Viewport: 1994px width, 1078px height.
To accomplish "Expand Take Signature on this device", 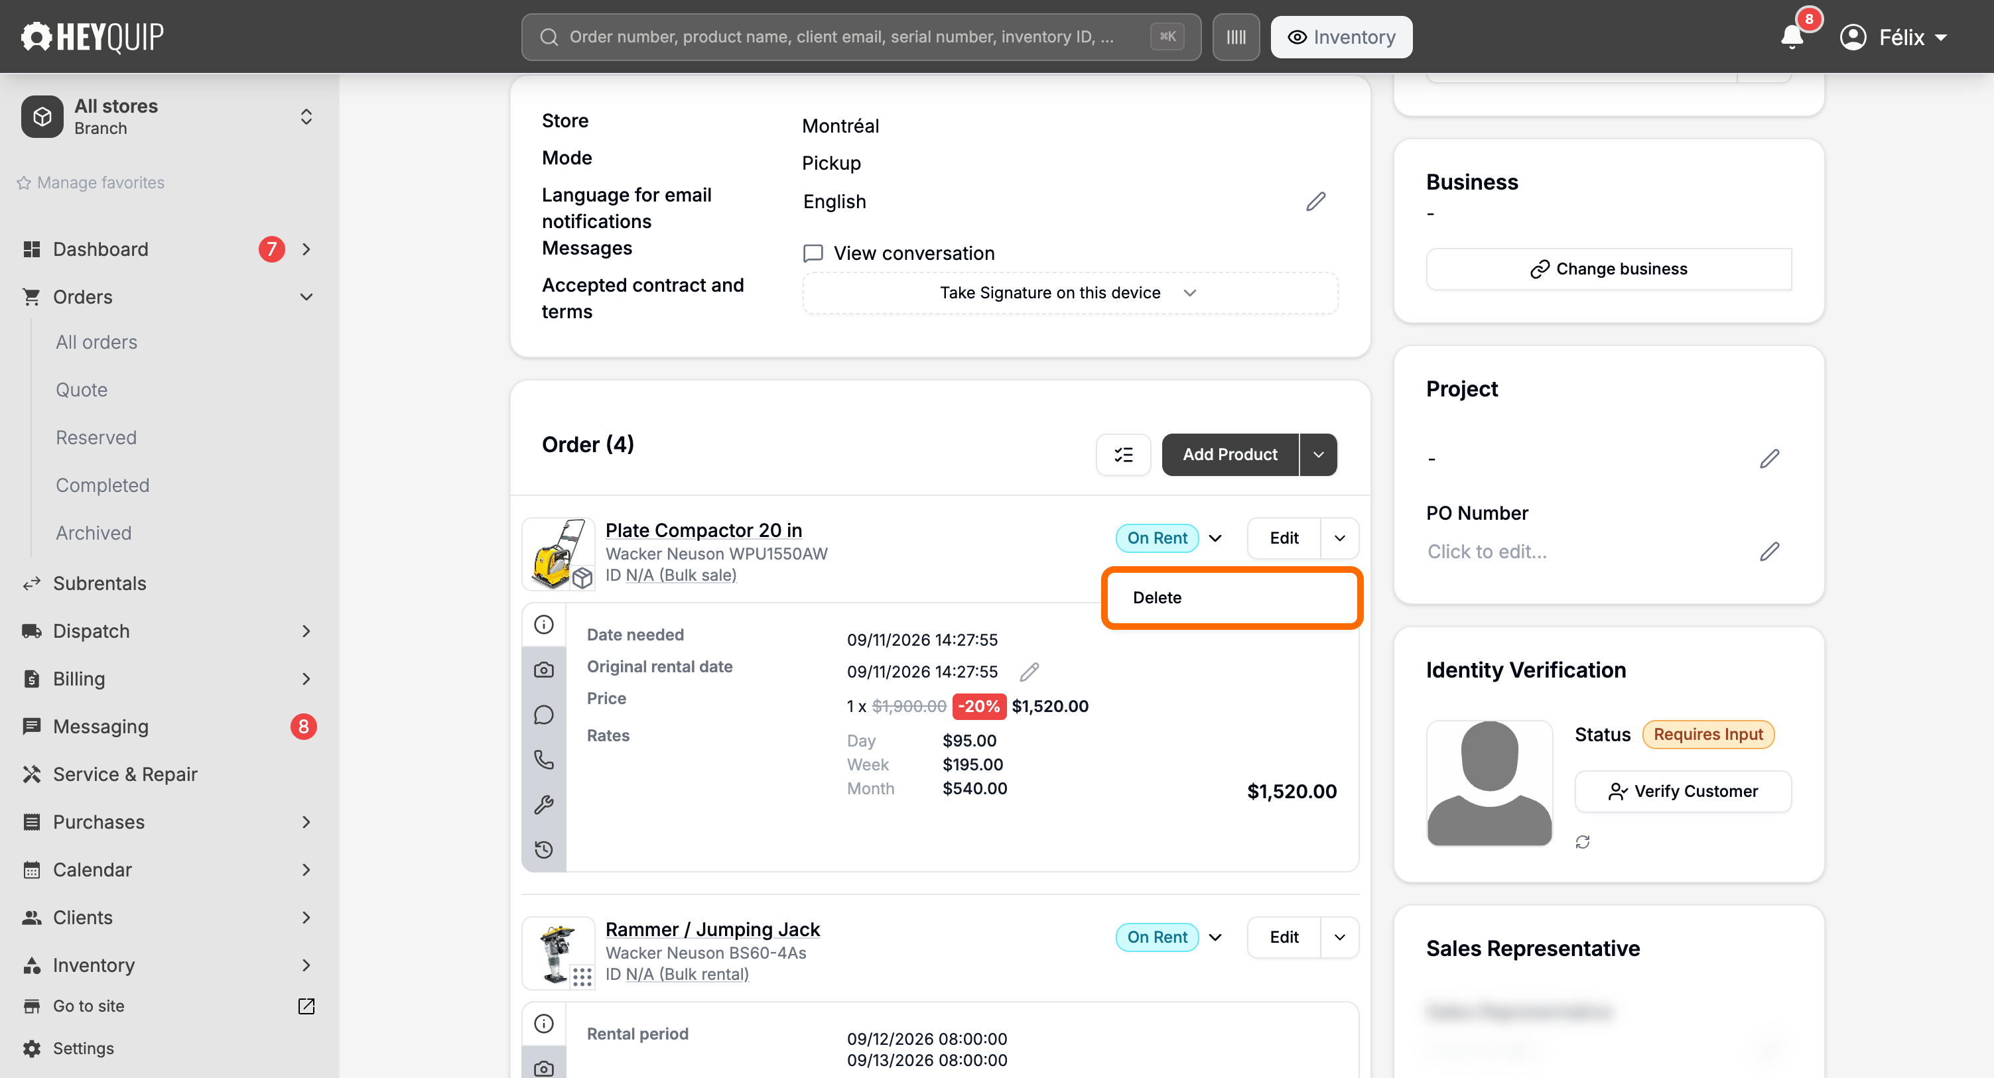I will (x=1070, y=292).
